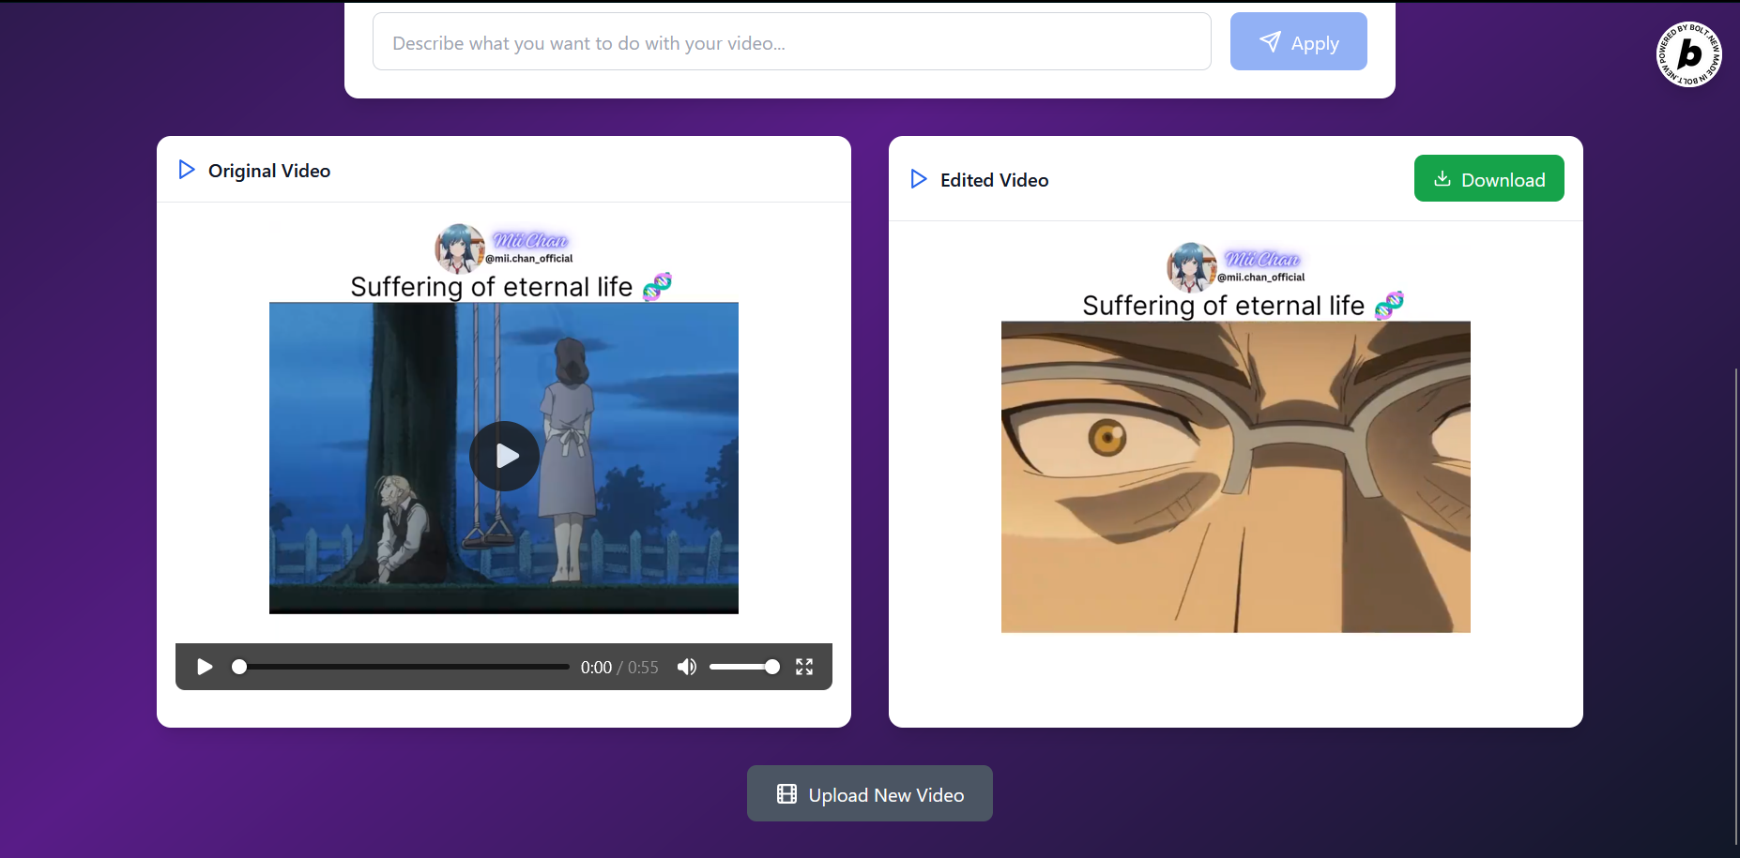The image size is (1740, 858).
Task: Click the video description prompt field
Action: click(x=791, y=41)
